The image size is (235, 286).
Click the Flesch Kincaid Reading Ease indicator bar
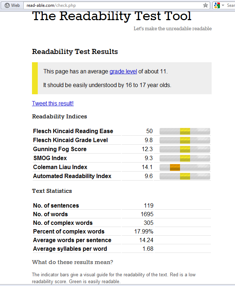tap(185, 131)
